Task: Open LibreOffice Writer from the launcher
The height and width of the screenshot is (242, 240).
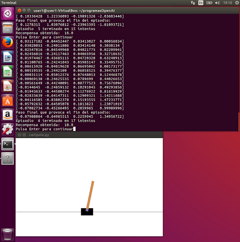Action: pyautogui.click(x=8, y=57)
